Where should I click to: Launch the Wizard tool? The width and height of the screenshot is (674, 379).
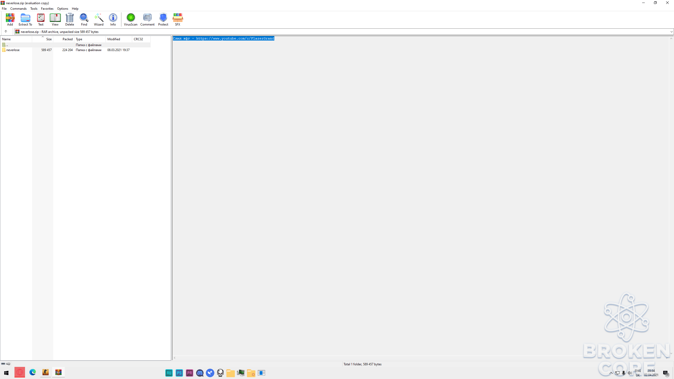click(99, 20)
